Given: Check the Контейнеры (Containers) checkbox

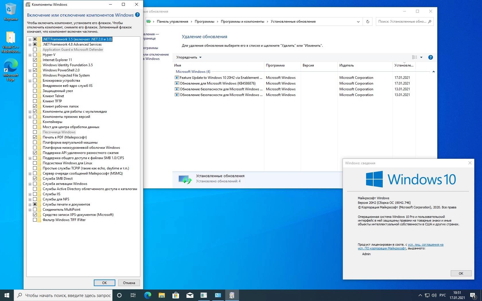Looking at the screenshot, I should coord(35,122).
